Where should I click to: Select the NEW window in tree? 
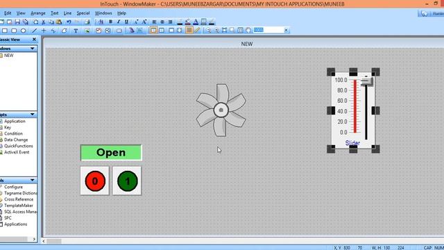coord(9,56)
